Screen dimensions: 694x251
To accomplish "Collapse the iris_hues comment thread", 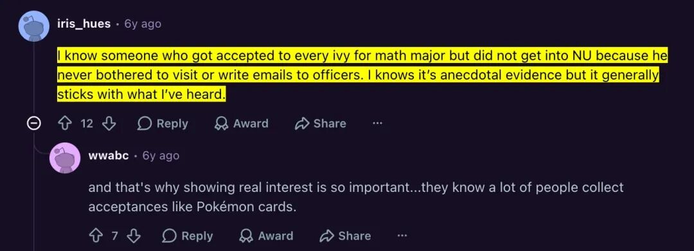I will point(33,124).
